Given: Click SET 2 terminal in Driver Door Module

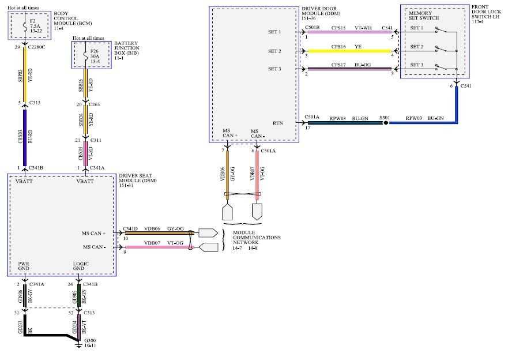Looking at the screenshot, I should click(x=274, y=51).
